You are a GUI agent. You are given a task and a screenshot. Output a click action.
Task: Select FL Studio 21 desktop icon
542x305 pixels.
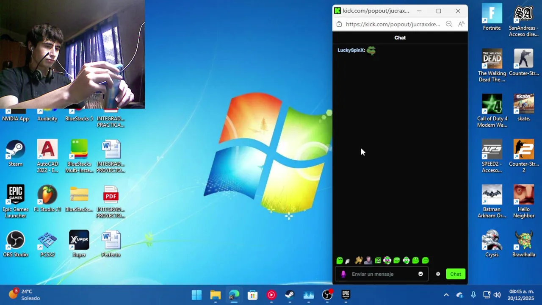coord(47,199)
